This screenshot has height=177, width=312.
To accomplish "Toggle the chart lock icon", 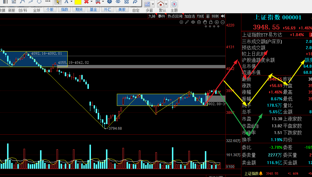I will coord(211,22).
